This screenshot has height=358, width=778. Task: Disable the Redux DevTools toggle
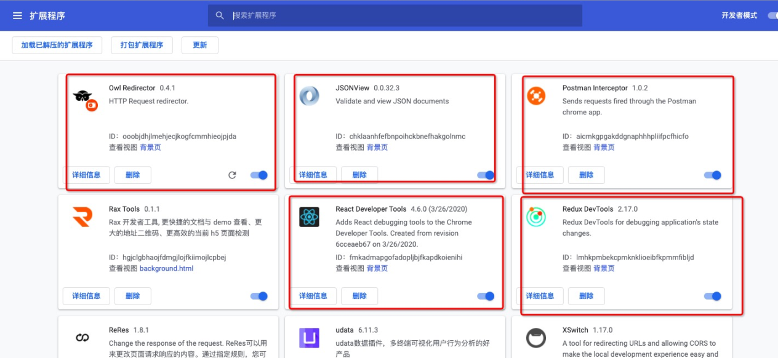point(713,296)
